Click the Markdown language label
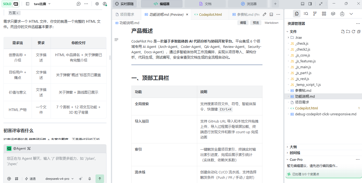 click(x=272, y=23)
